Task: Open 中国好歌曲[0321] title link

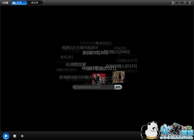Action: pyautogui.click(x=99, y=68)
